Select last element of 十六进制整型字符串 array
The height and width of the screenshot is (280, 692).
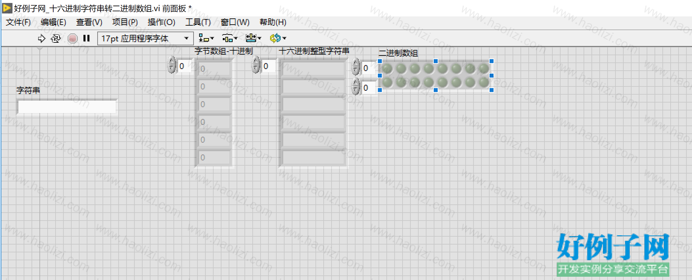pyautogui.click(x=313, y=157)
